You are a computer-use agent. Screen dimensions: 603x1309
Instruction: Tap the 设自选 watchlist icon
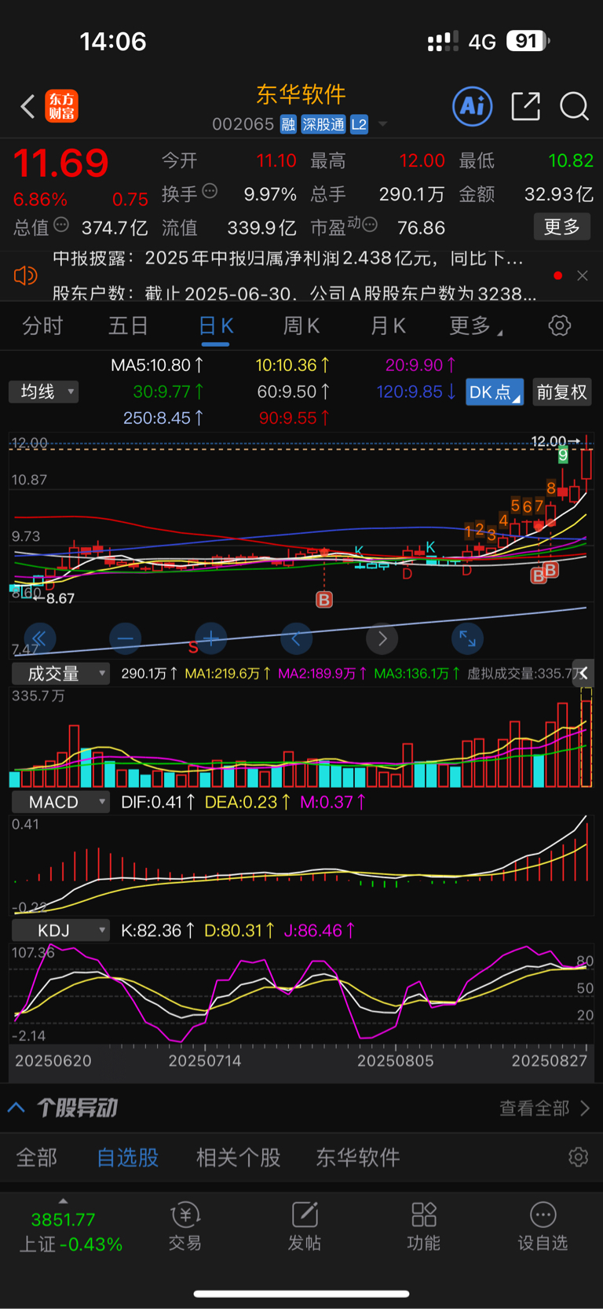pyautogui.click(x=543, y=1226)
